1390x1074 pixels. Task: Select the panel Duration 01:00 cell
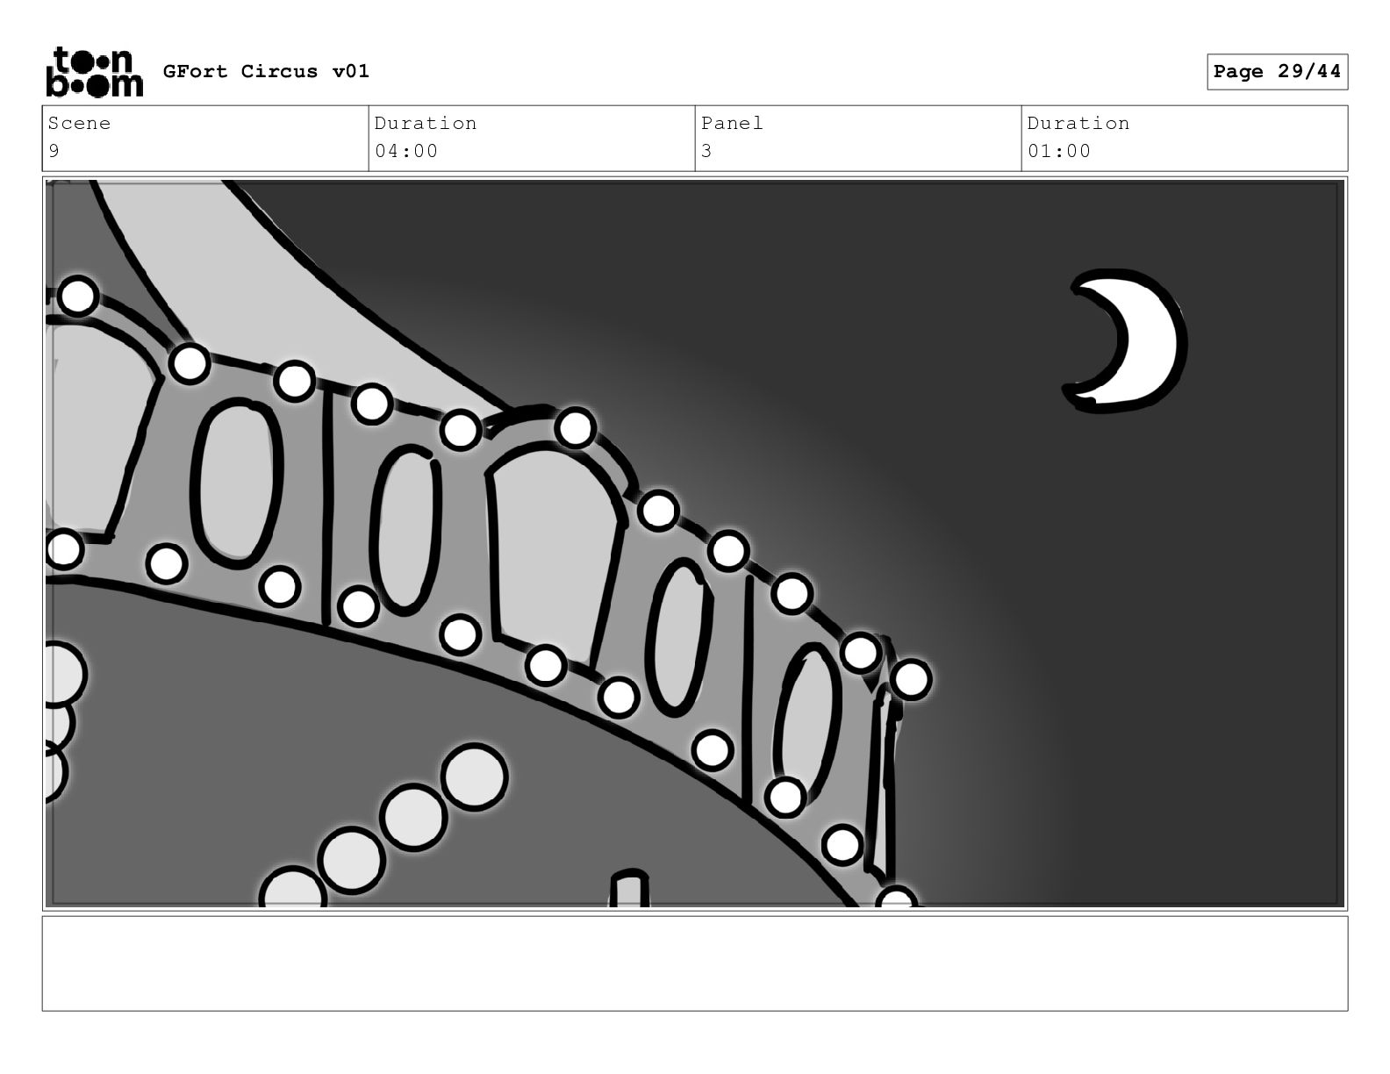coord(1185,138)
